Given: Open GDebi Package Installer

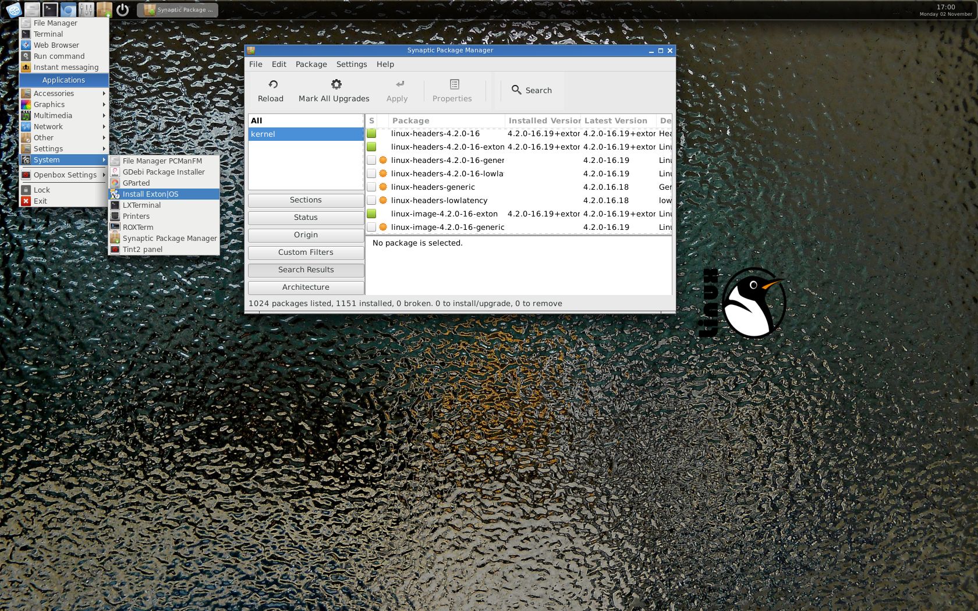Looking at the screenshot, I should [164, 172].
